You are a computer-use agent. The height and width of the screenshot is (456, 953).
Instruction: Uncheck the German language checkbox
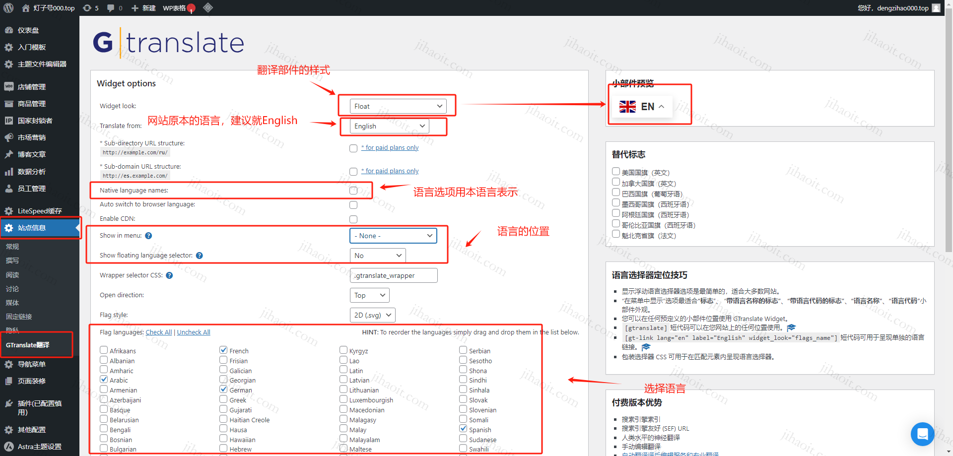(x=224, y=389)
